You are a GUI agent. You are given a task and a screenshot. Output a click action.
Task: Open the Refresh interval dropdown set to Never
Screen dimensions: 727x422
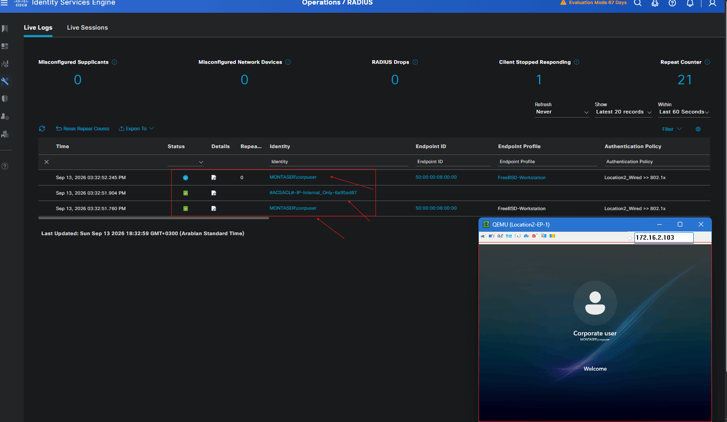pyautogui.click(x=562, y=112)
